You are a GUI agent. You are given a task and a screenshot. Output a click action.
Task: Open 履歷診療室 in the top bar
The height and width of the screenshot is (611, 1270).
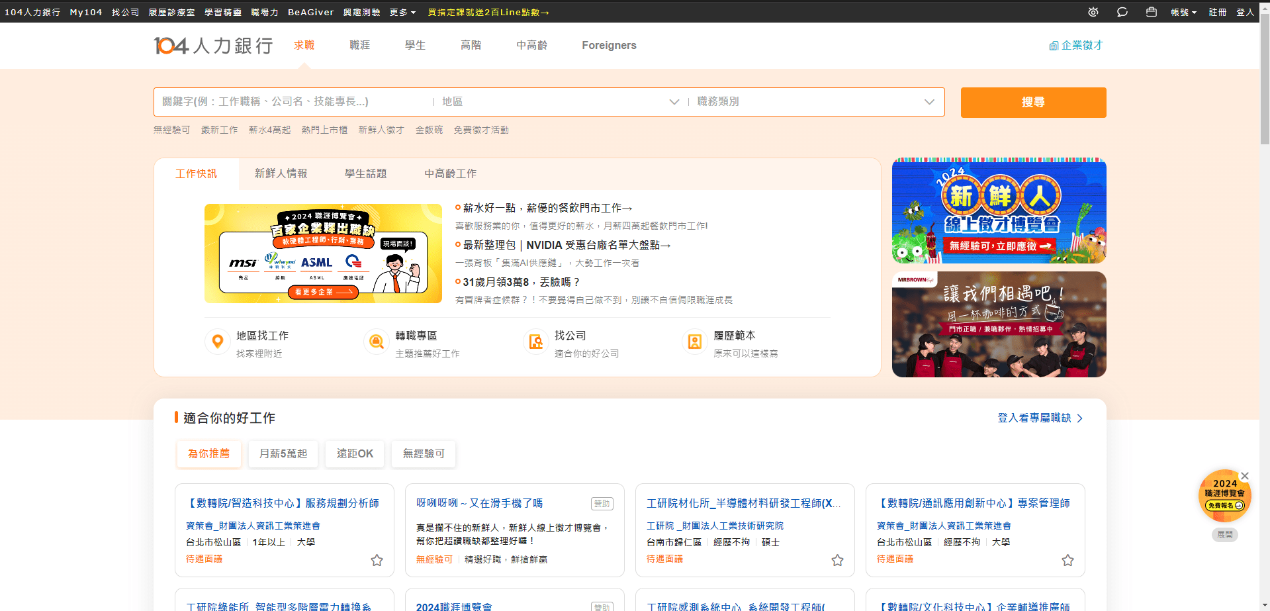171,12
